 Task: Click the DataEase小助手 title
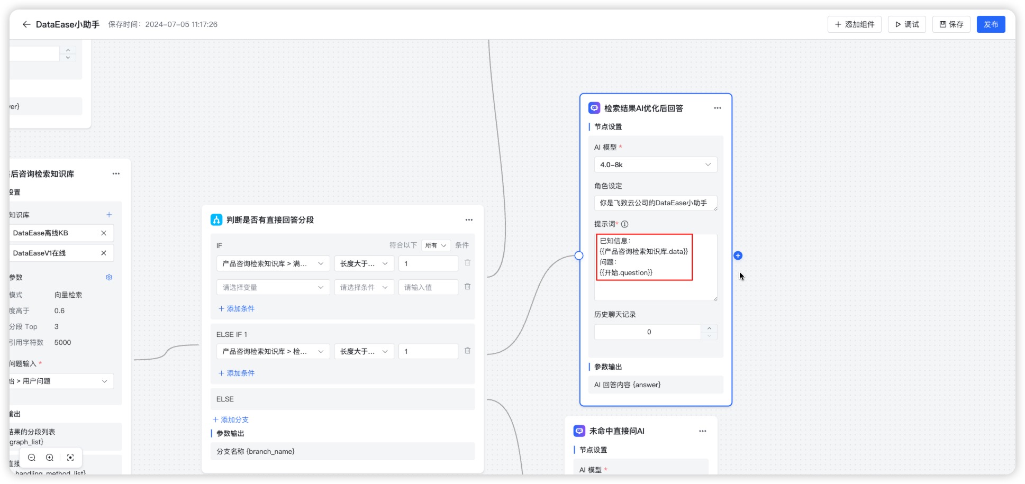[67, 24]
